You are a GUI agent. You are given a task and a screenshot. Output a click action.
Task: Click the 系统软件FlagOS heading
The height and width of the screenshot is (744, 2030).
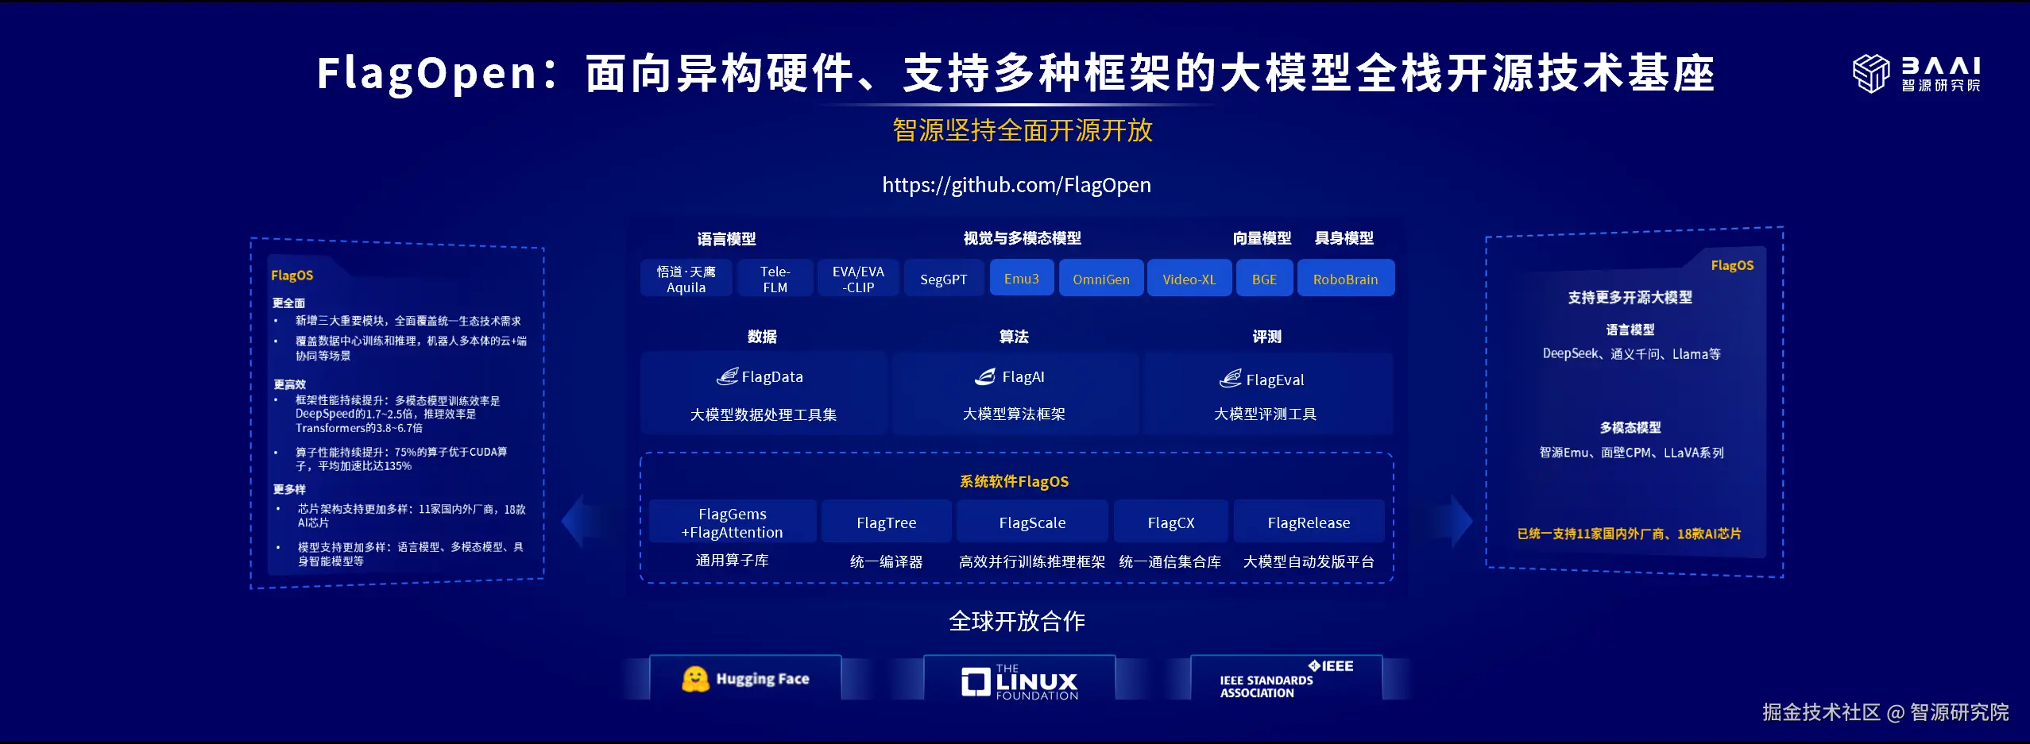tap(1014, 481)
